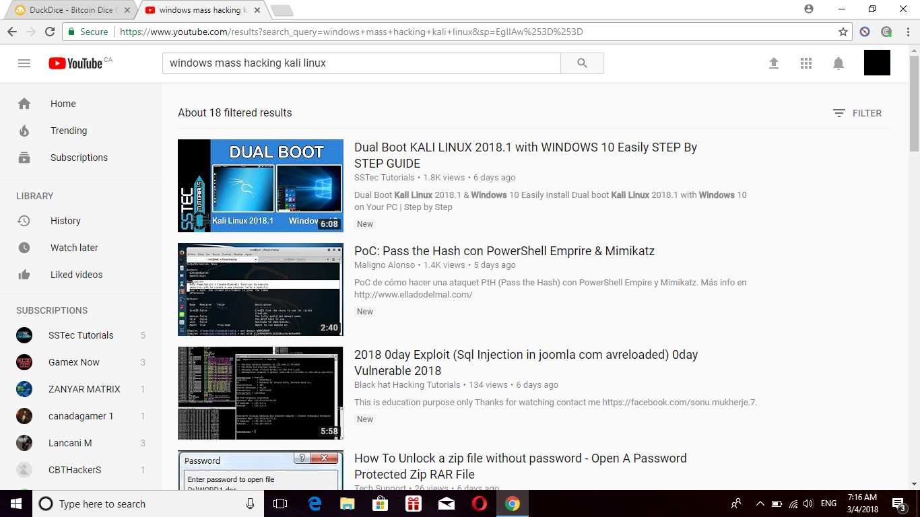Click the taskbar search box
This screenshot has width=920, height=517.
click(x=148, y=504)
